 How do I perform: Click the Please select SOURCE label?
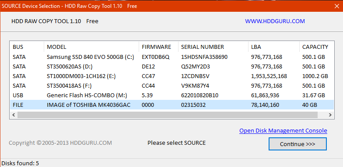177,143
